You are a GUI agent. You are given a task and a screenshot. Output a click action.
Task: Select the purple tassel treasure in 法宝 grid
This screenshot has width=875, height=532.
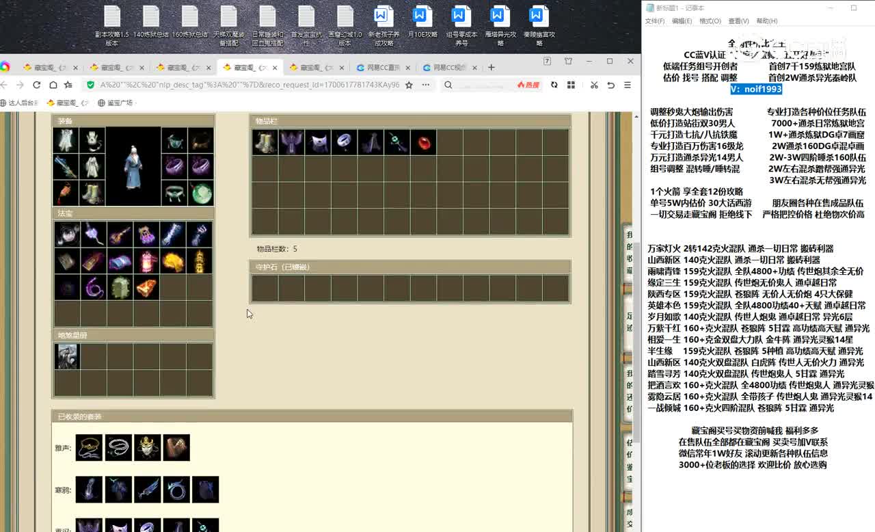(x=146, y=234)
